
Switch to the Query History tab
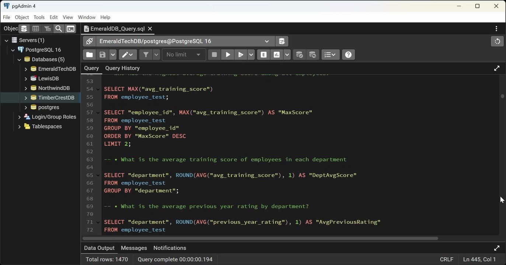[x=122, y=68]
